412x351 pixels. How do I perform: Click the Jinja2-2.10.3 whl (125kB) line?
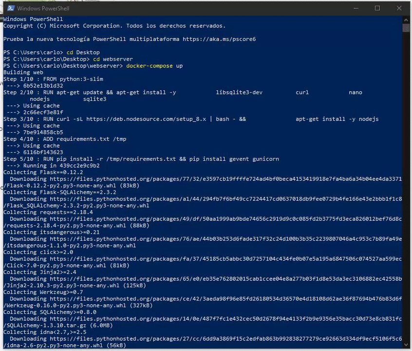click(x=75, y=286)
